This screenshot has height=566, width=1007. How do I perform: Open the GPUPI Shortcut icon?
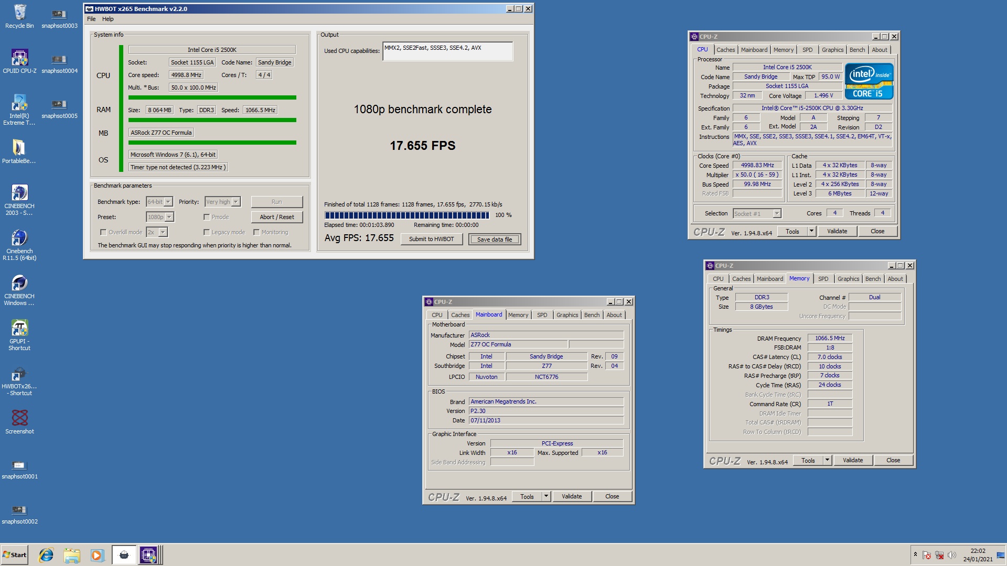click(19, 334)
